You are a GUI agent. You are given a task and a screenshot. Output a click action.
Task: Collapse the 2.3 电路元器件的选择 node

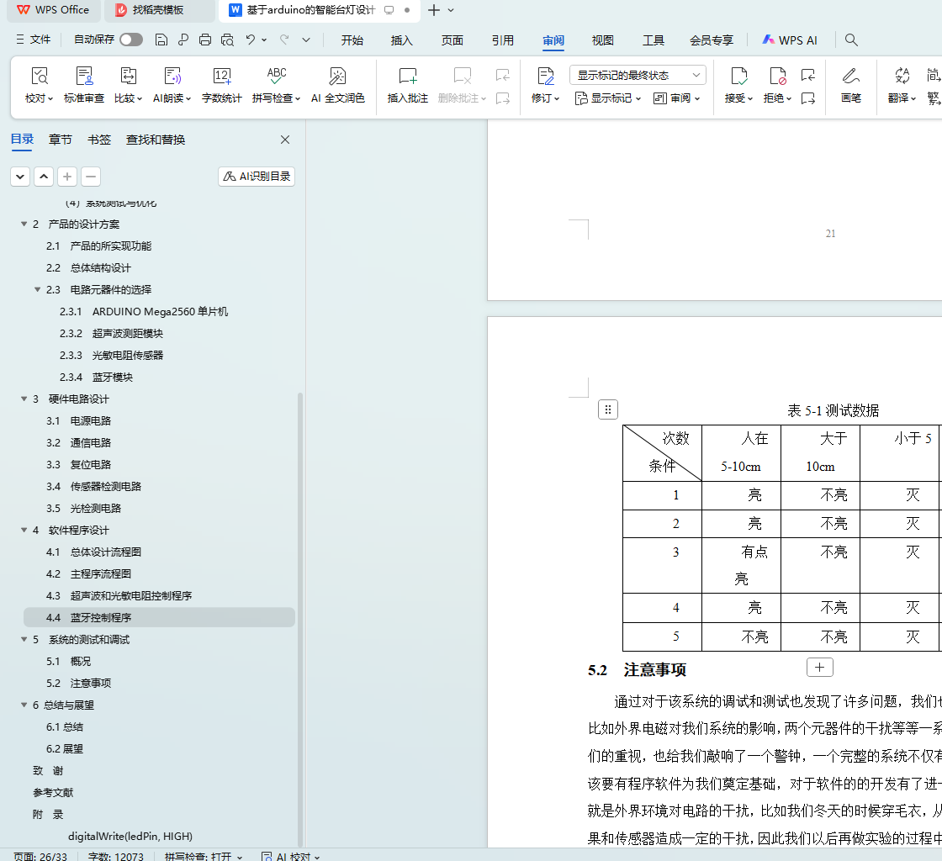click(x=37, y=290)
